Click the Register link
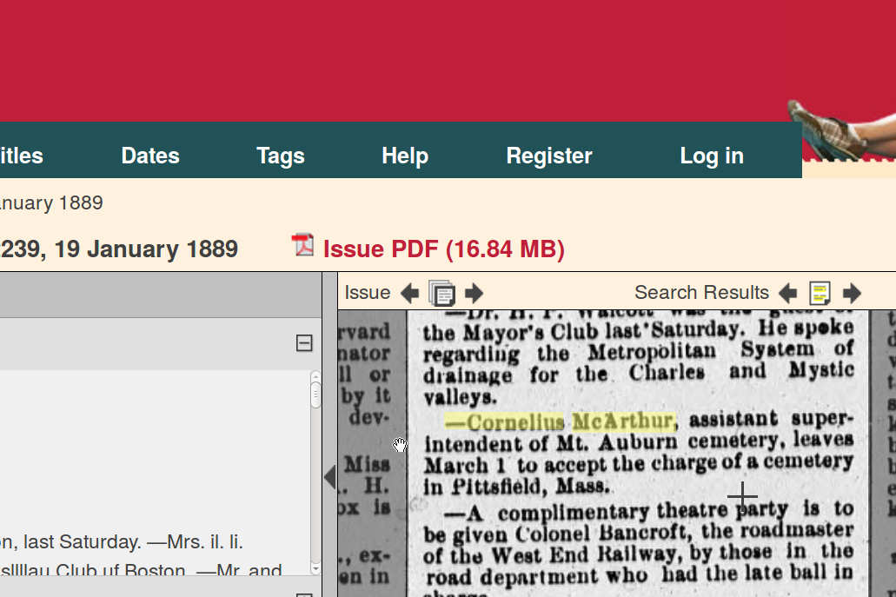 [x=549, y=156]
